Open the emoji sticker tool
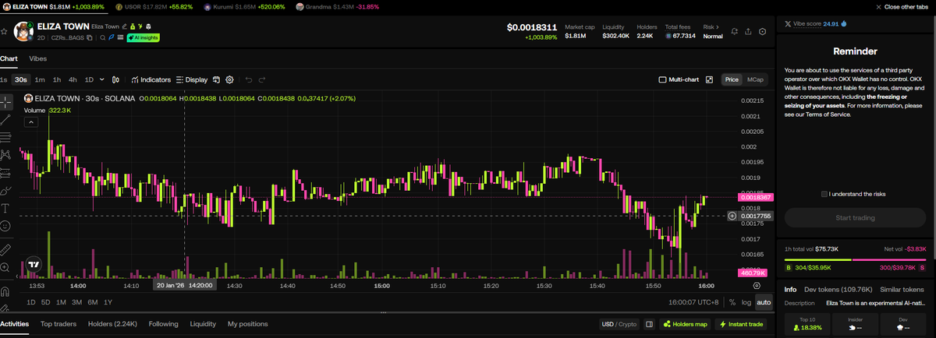Image resolution: width=936 pixels, height=338 pixels. coord(5,225)
